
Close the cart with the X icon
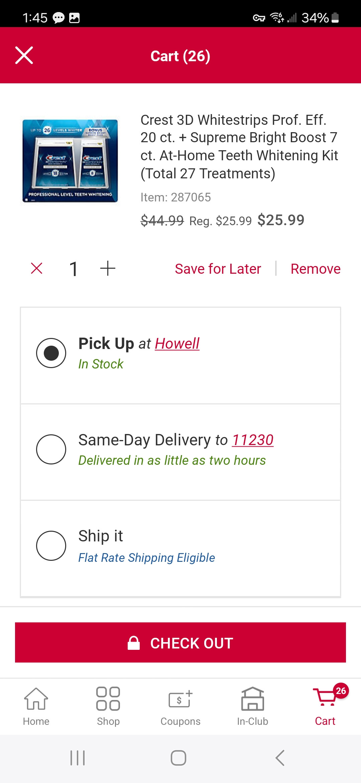[x=24, y=55]
